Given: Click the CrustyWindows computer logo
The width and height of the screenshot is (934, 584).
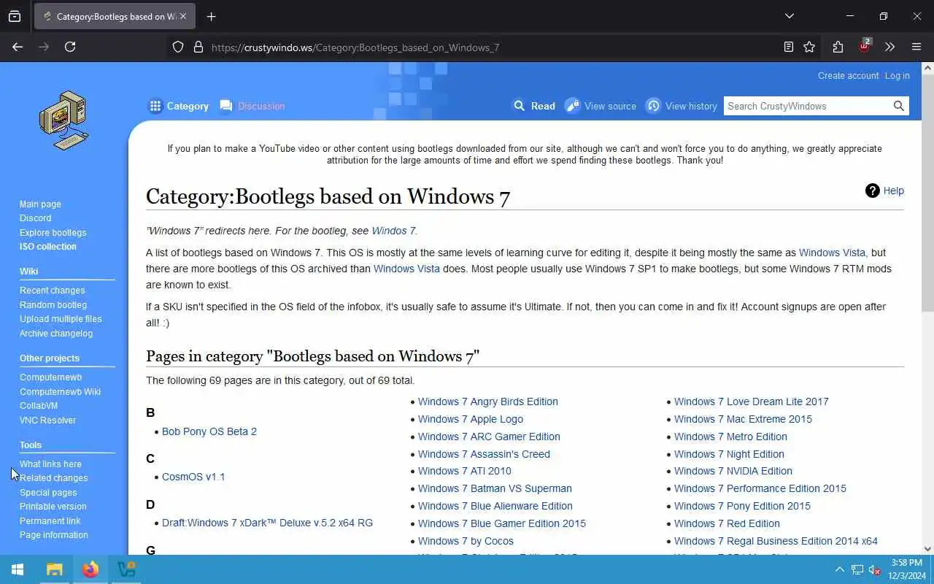Looking at the screenshot, I should pyautogui.click(x=64, y=120).
